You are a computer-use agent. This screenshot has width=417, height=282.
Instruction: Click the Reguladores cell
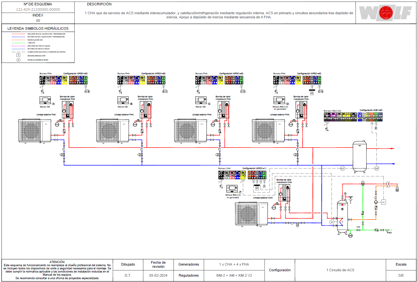click(x=188, y=275)
